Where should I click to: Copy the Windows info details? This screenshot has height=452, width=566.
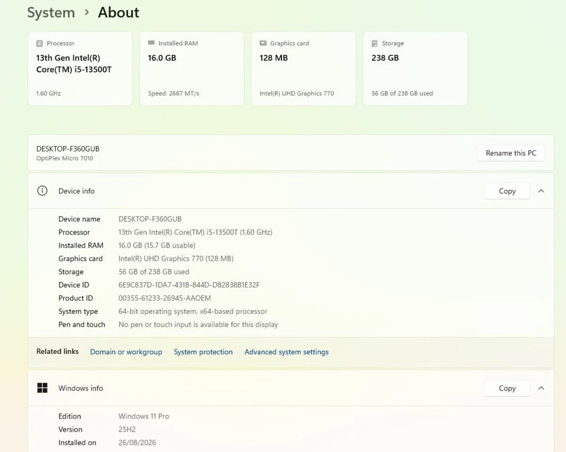pyautogui.click(x=507, y=388)
